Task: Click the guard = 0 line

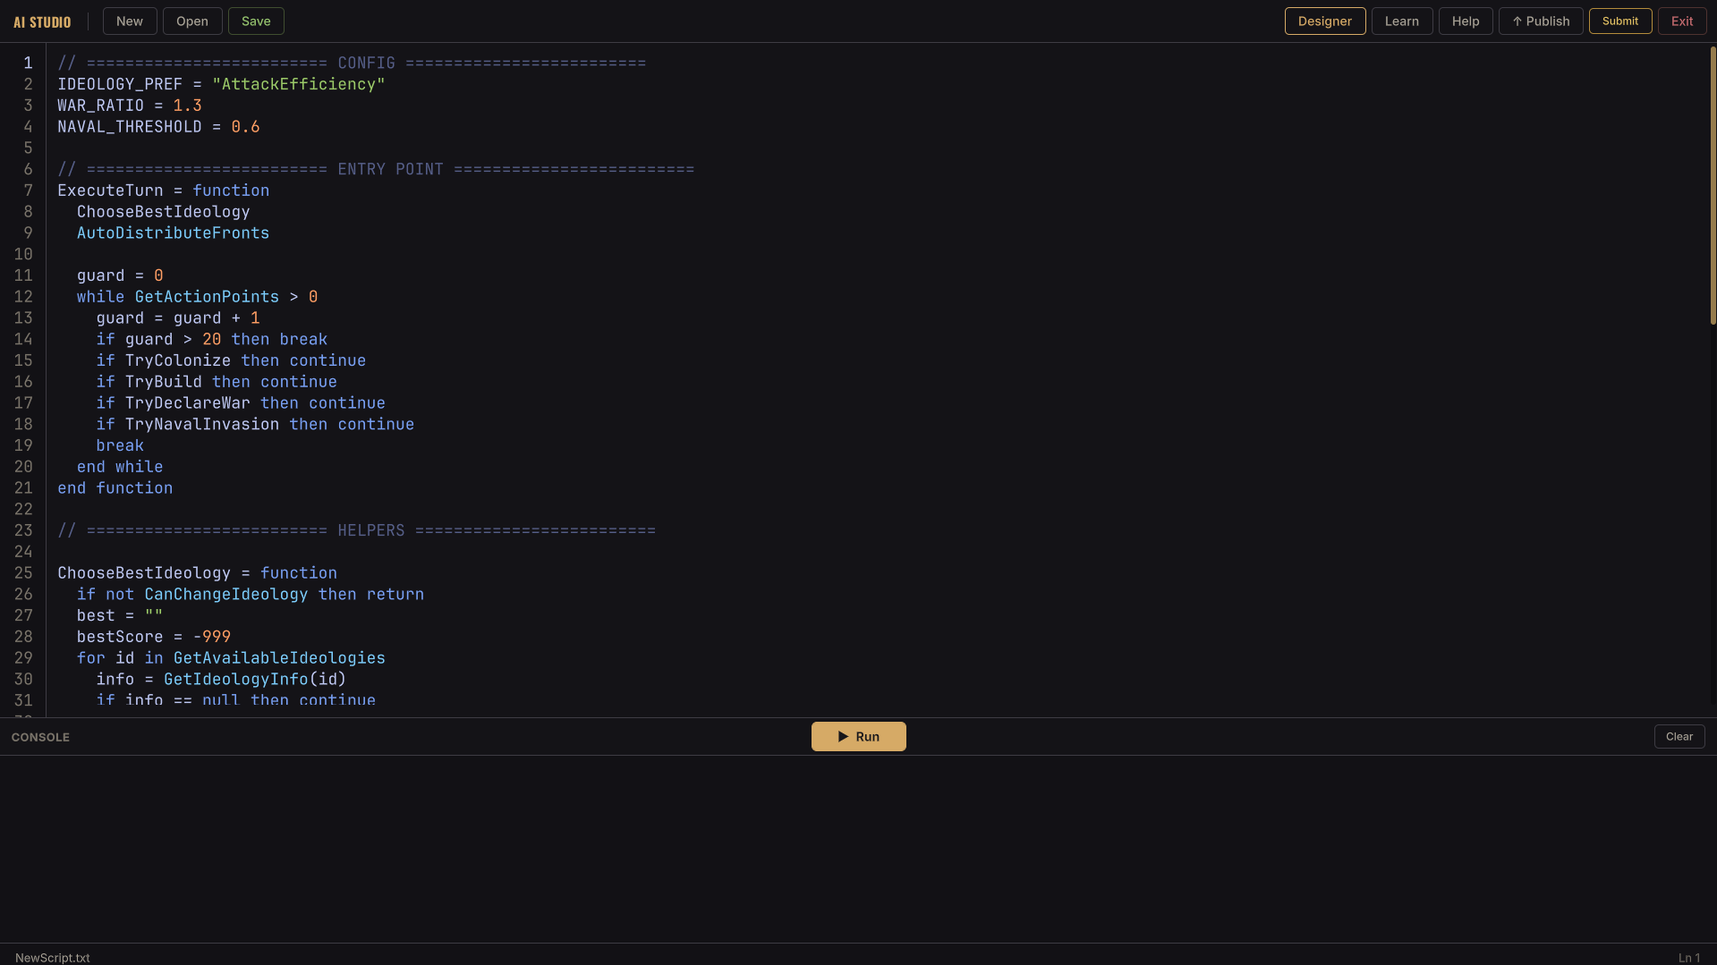Action: (x=120, y=275)
